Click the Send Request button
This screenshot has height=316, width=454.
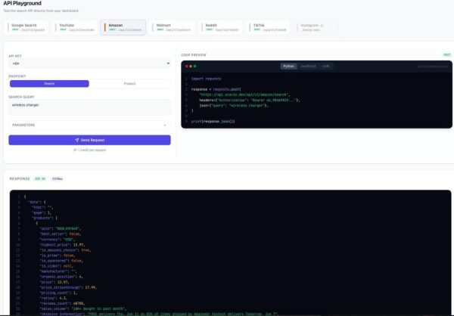tap(89, 140)
